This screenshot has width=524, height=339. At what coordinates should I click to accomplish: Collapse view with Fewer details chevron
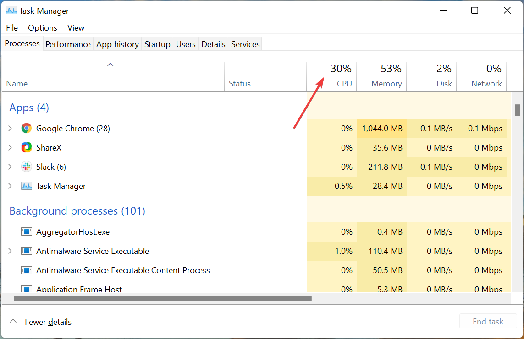tap(13, 321)
